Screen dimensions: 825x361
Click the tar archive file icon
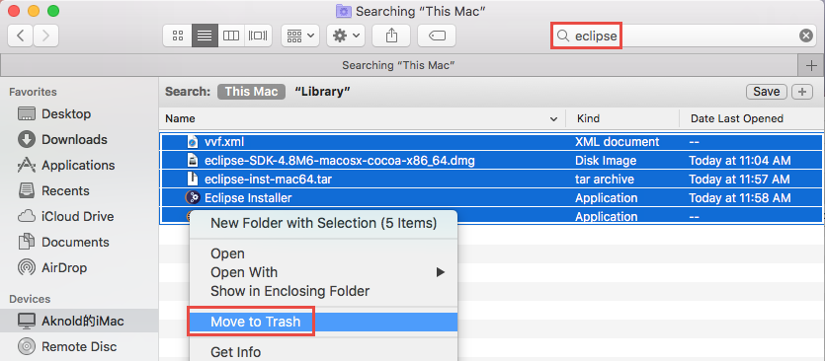(x=193, y=180)
